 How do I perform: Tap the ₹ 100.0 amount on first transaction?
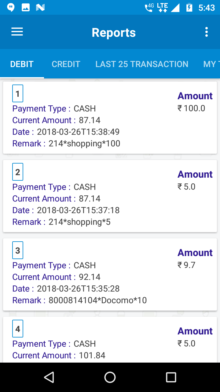tap(191, 108)
